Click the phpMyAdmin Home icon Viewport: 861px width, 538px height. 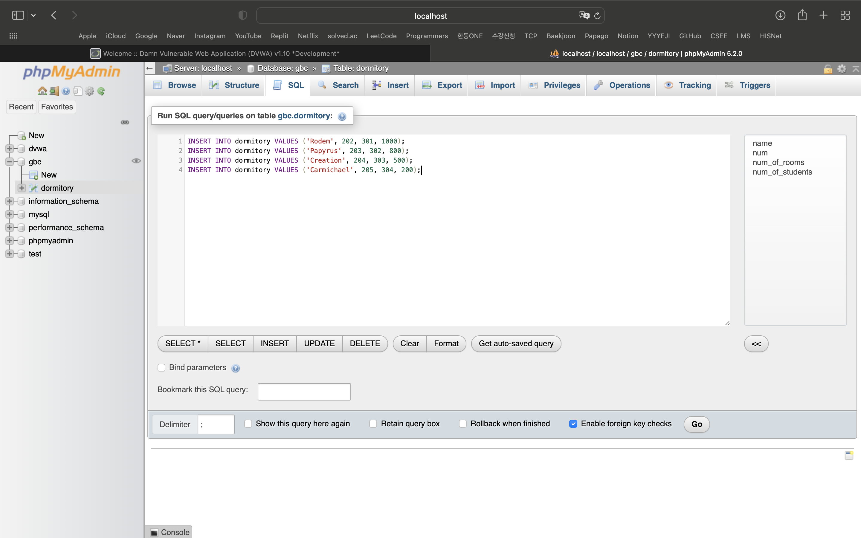(42, 91)
